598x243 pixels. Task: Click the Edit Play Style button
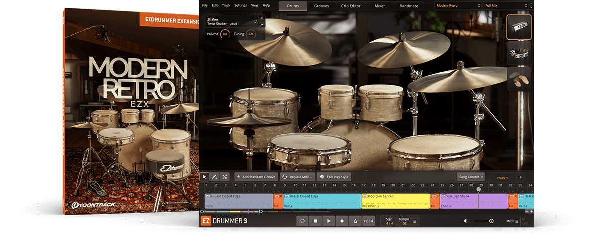[334, 177]
